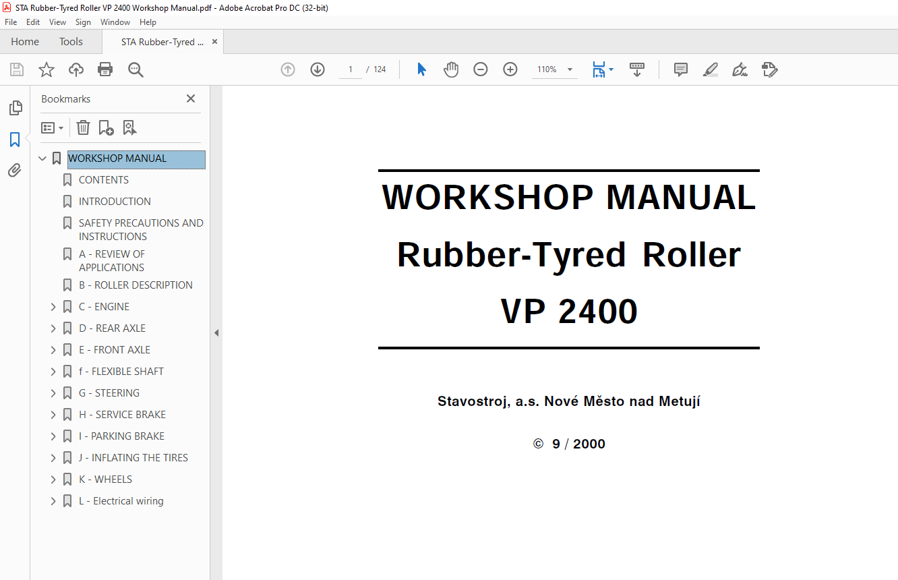Switch on scrolling page display mode

[x=637, y=69]
